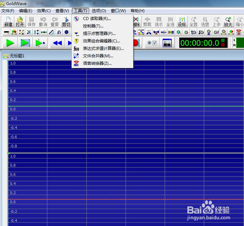This screenshot has width=244, height=226.
Task: Click the 全选 (Select All) toolbar icon
Action: point(170,22)
